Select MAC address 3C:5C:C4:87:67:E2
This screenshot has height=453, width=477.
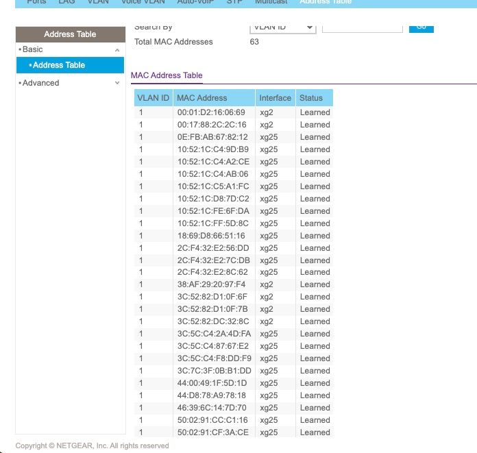213,346
